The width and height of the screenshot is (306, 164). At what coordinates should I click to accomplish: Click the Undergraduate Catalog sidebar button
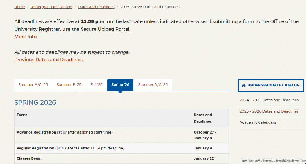271,85
